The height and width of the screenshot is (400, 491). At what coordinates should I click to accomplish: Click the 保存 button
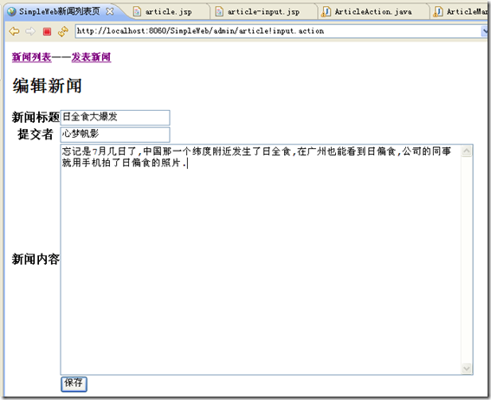[x=74, y=384]
